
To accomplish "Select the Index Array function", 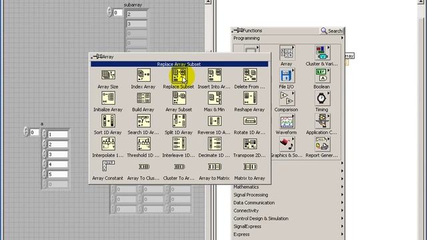I will [143, 75].
